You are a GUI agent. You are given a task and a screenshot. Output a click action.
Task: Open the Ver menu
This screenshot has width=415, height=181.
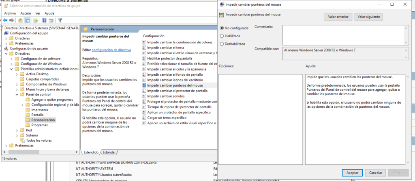(x=38, y=13)
